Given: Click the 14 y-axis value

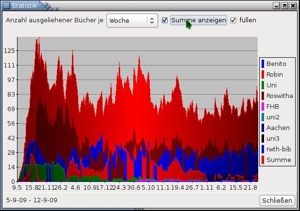Looking at the screenshot, I should (11, 167).
